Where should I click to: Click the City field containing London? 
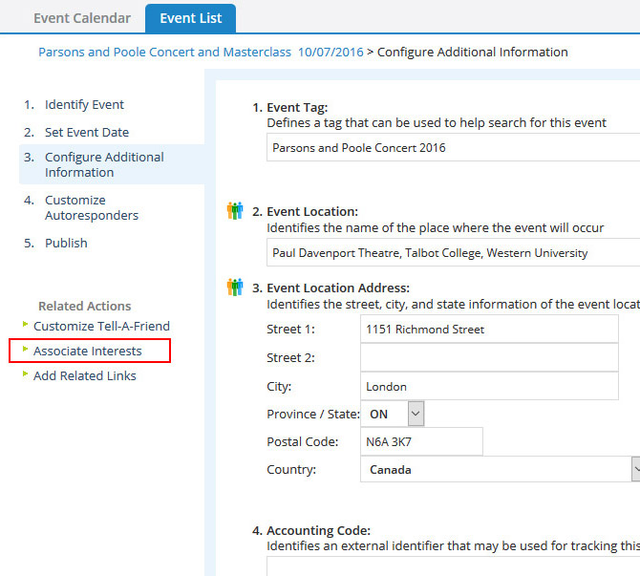pyautogui.click(x=489, y=387)
